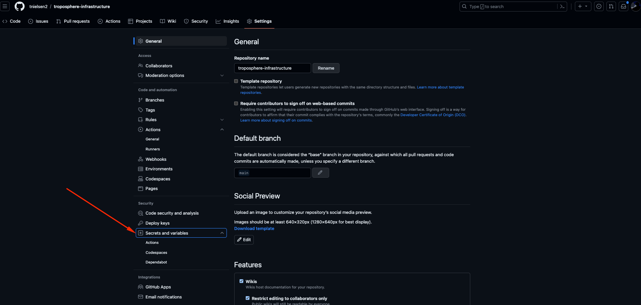Viewport: 641px width, 305px height.
Task: Open the Wiki tab
Action: click(x=168, y=21)
